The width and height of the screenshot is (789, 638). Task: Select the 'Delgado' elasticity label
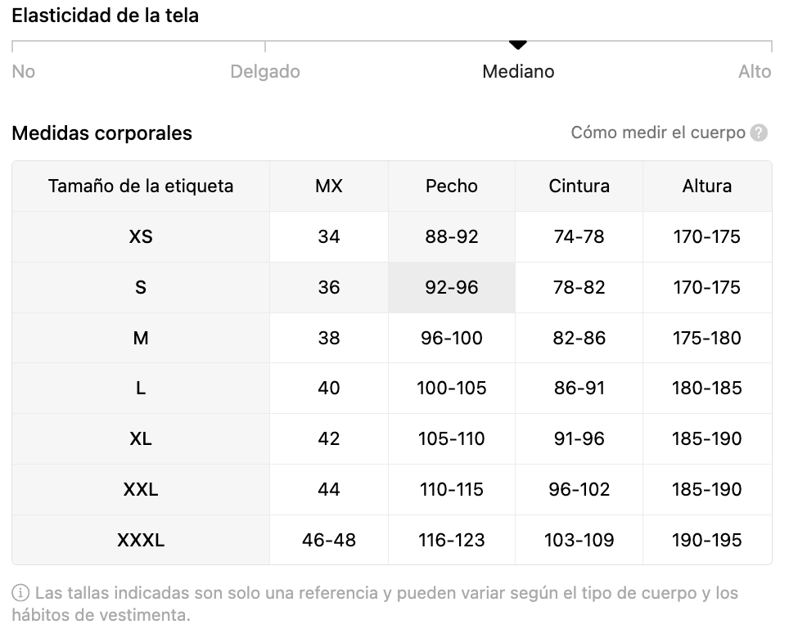[265, 72]
